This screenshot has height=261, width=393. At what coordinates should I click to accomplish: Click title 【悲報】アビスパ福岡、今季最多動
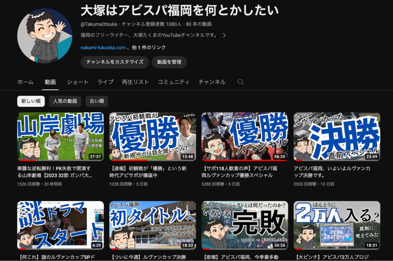click(x=240, y=257)
